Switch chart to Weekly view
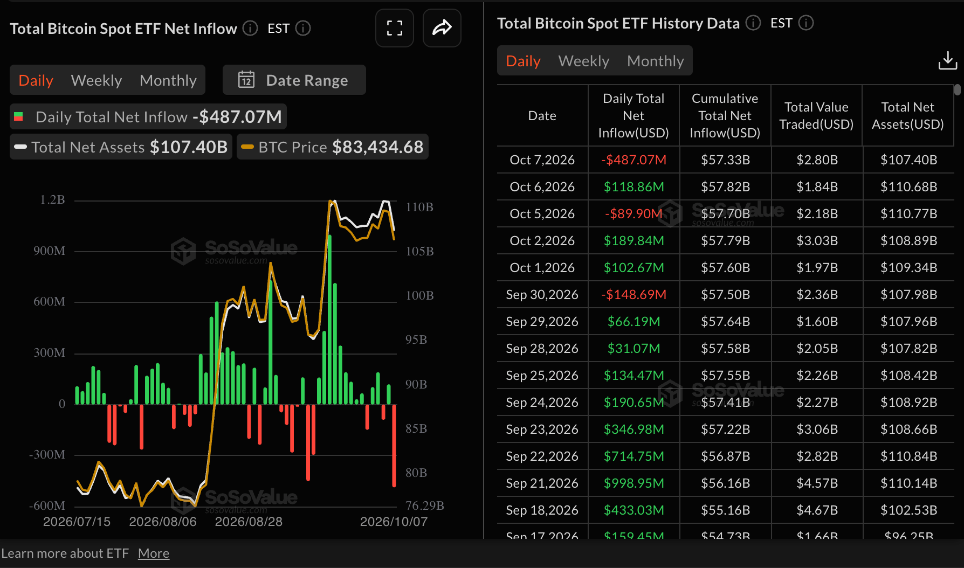964x568 pixels. click(x=97, y=80)
